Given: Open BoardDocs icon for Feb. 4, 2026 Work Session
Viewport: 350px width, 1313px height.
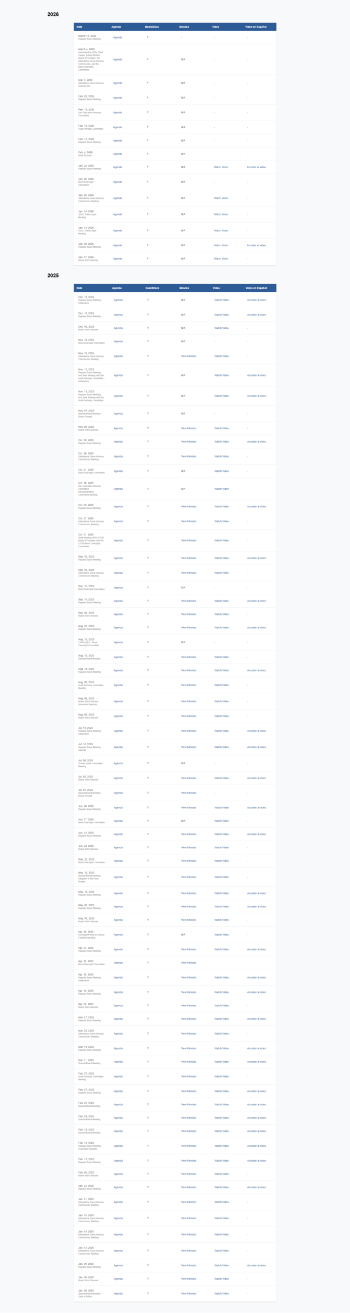Looking at the screenshot, I should [x=148, y=154].
